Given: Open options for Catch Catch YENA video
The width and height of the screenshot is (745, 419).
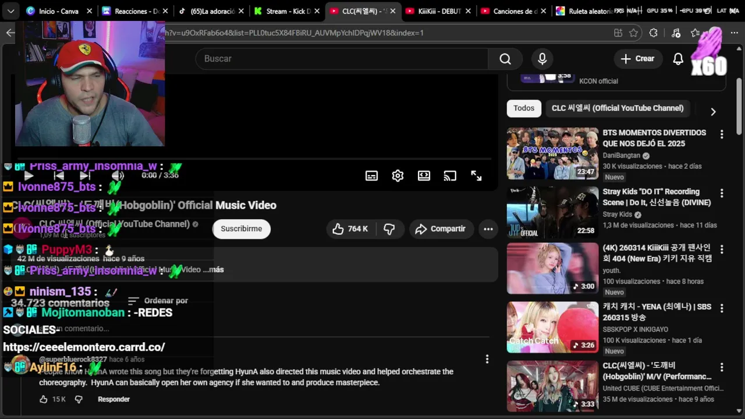Looking at the screenshot, I should [722, 308].
